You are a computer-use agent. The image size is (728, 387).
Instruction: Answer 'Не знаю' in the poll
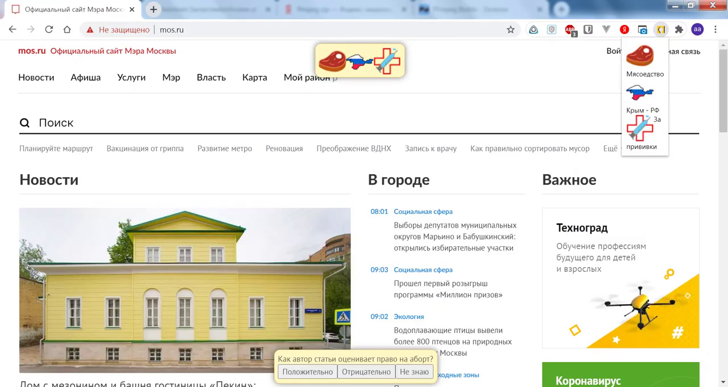414,372
